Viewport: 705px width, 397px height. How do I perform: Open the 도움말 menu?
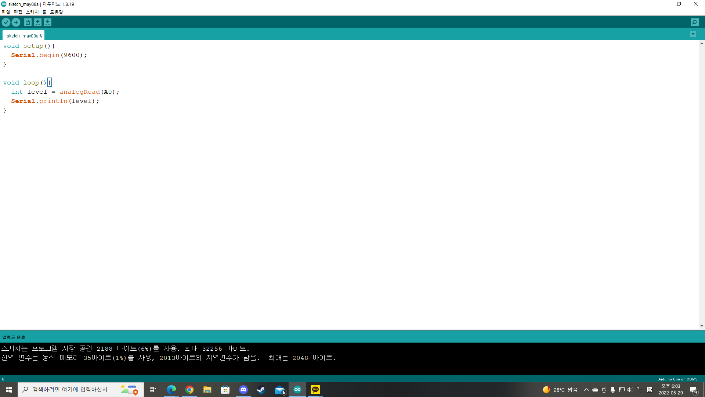point(57,12)
